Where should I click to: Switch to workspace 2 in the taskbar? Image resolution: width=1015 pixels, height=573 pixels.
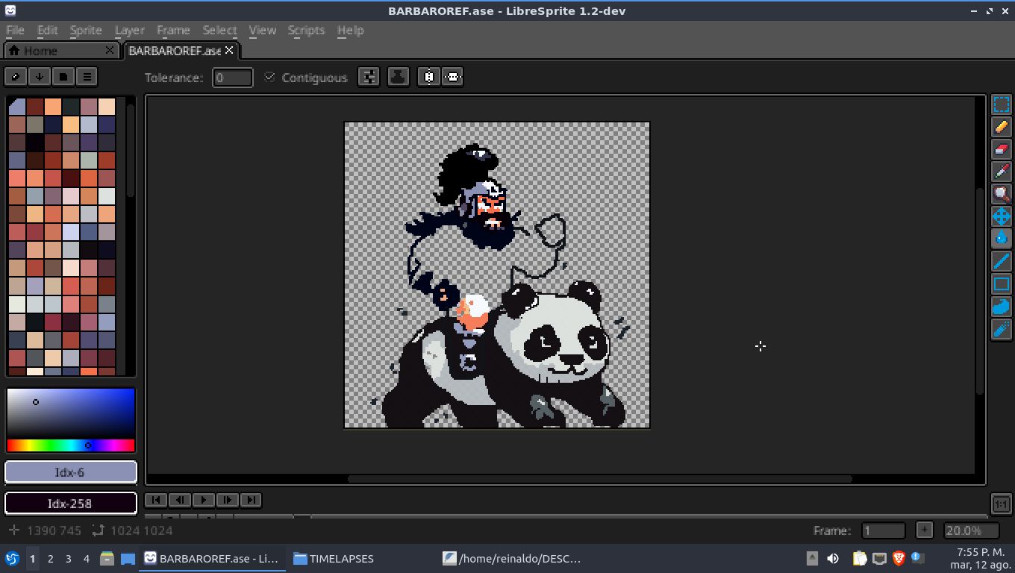click(50, 558)
